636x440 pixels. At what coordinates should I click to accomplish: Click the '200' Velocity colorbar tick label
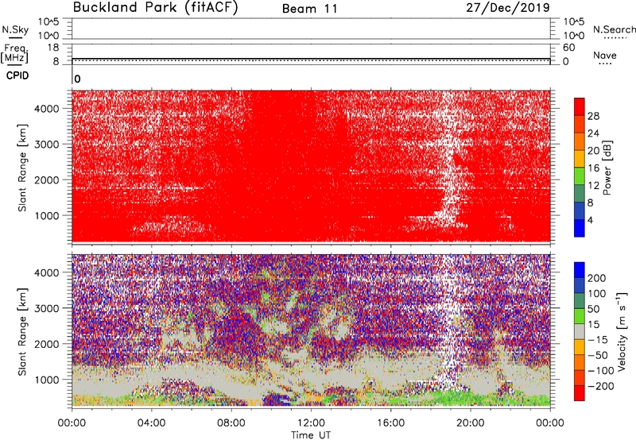tap(597, 278)
